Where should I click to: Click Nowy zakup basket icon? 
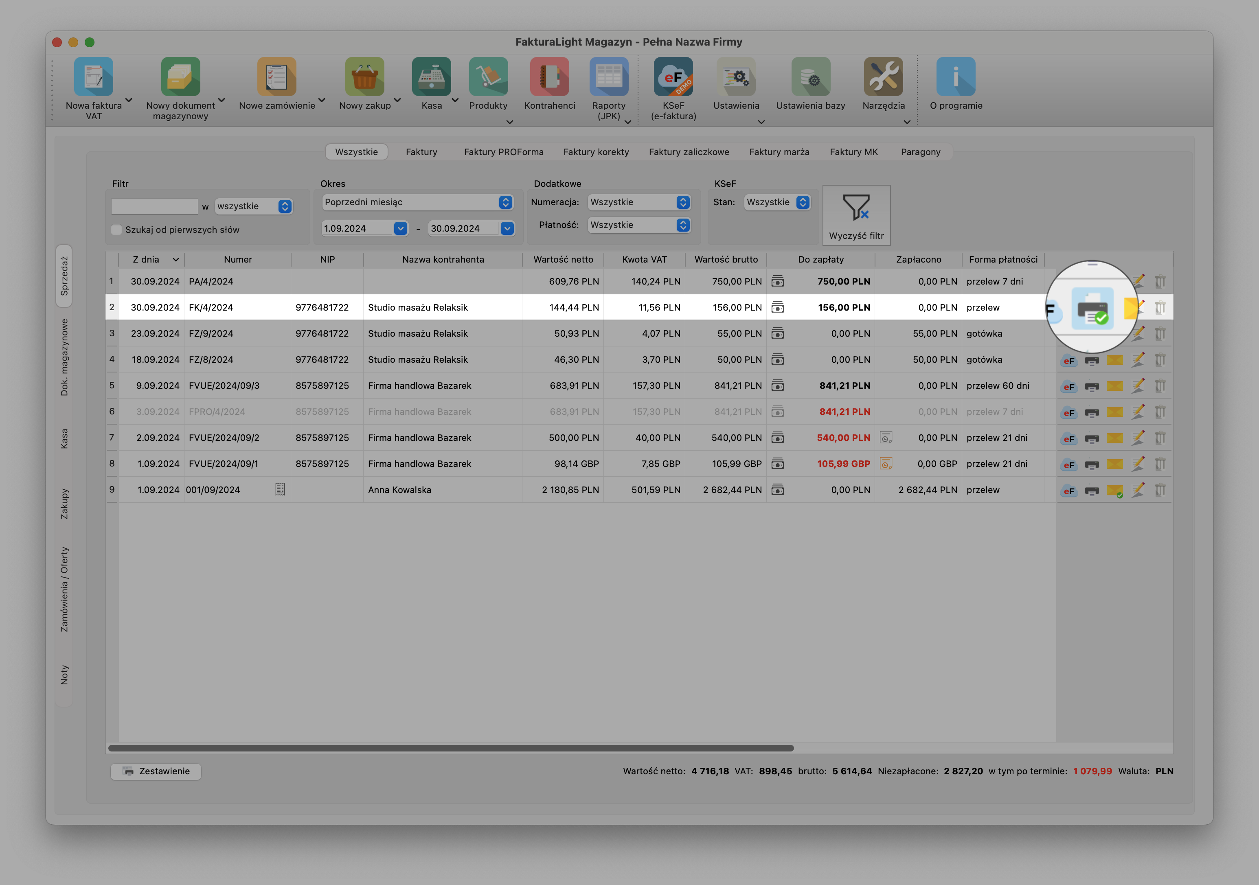click(365, 77)
